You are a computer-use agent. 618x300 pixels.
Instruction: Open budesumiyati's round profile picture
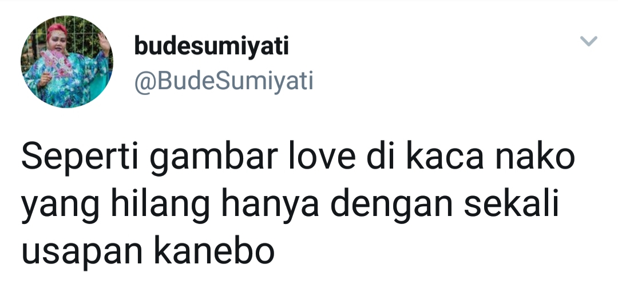click(66, 61)
